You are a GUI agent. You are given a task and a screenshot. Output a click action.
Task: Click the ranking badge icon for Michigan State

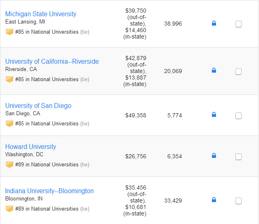tap(9, 32)
